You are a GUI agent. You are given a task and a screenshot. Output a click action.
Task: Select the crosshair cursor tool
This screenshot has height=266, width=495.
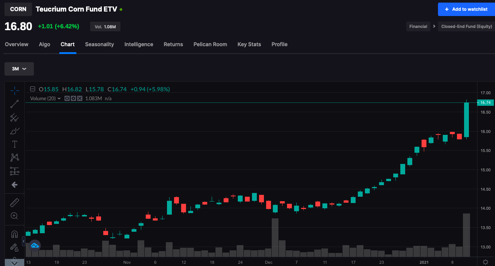[x=15, y=91]
